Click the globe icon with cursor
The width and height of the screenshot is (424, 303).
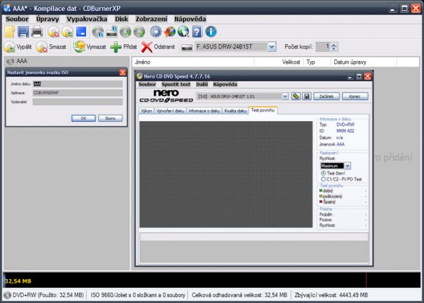(184, 32)
